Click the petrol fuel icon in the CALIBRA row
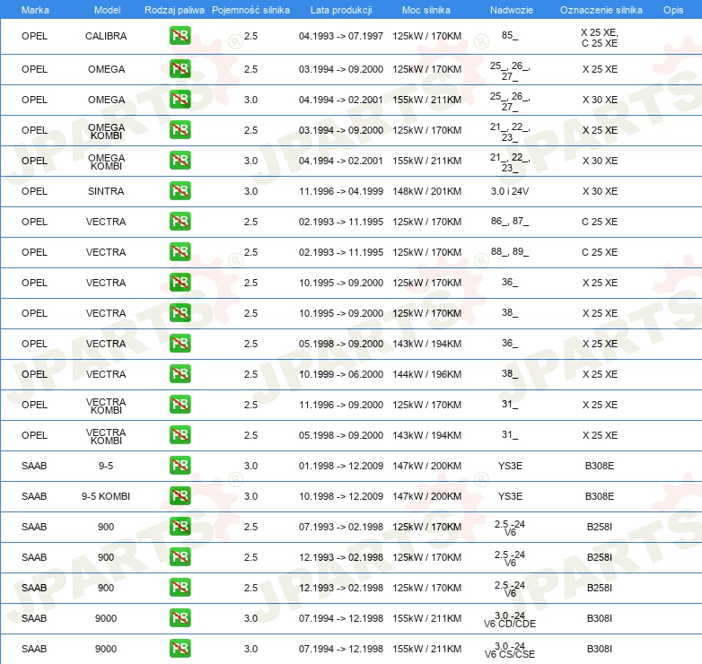Image resolution: width=702 pixels, height=664 pixels. point(180,36)
